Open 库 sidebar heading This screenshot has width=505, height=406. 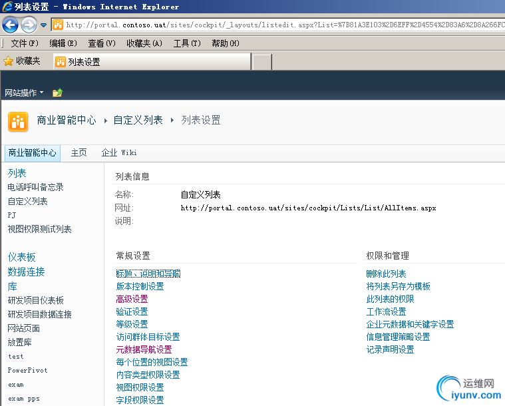coord(12,286)
